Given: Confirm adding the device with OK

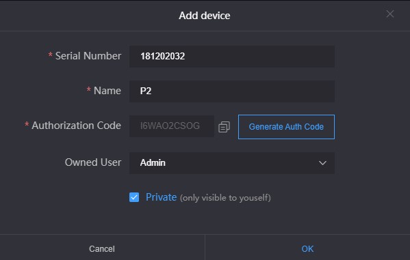Looking at the screenshot, I should tap(307, 249).
